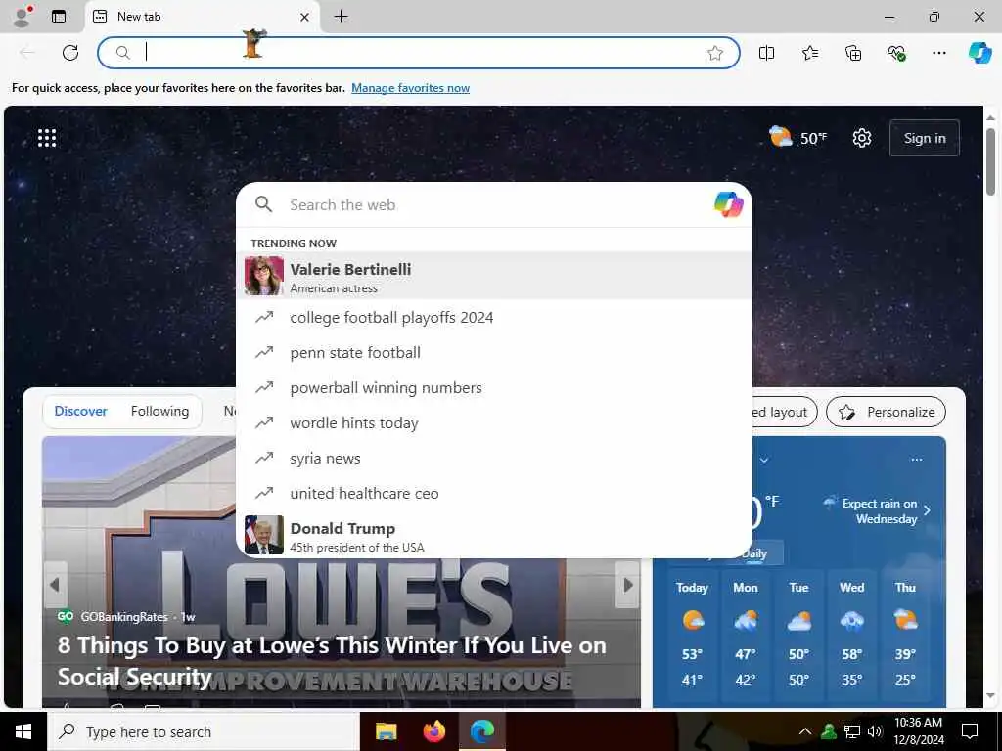
Task: Open a new tab with the plus button
Action: click(x=342, y=17)
